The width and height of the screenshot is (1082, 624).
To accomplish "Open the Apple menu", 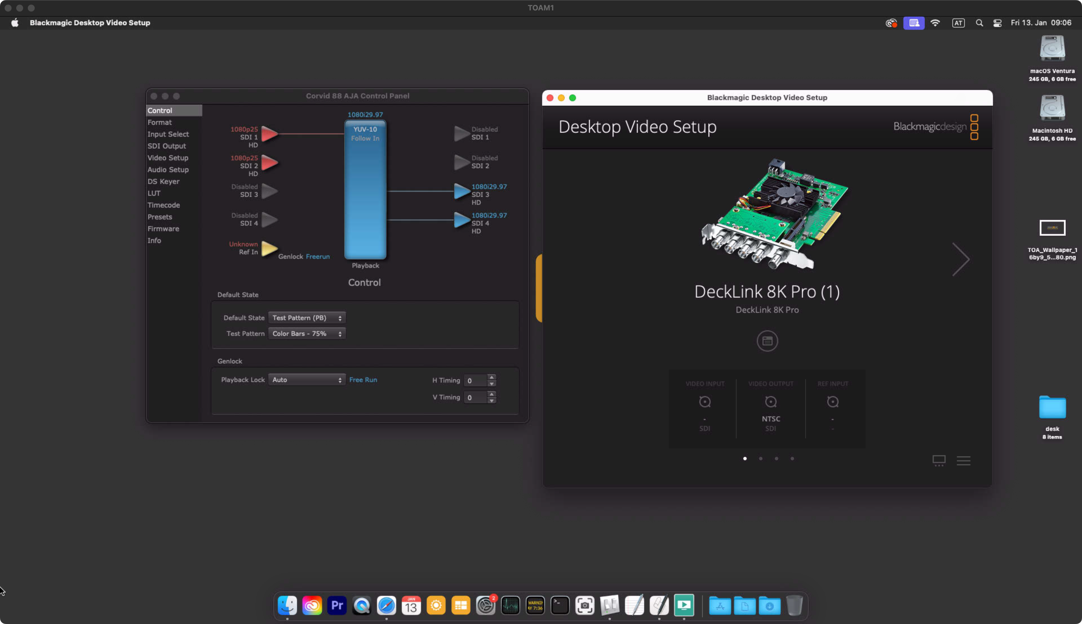I will tap(15, 23).
